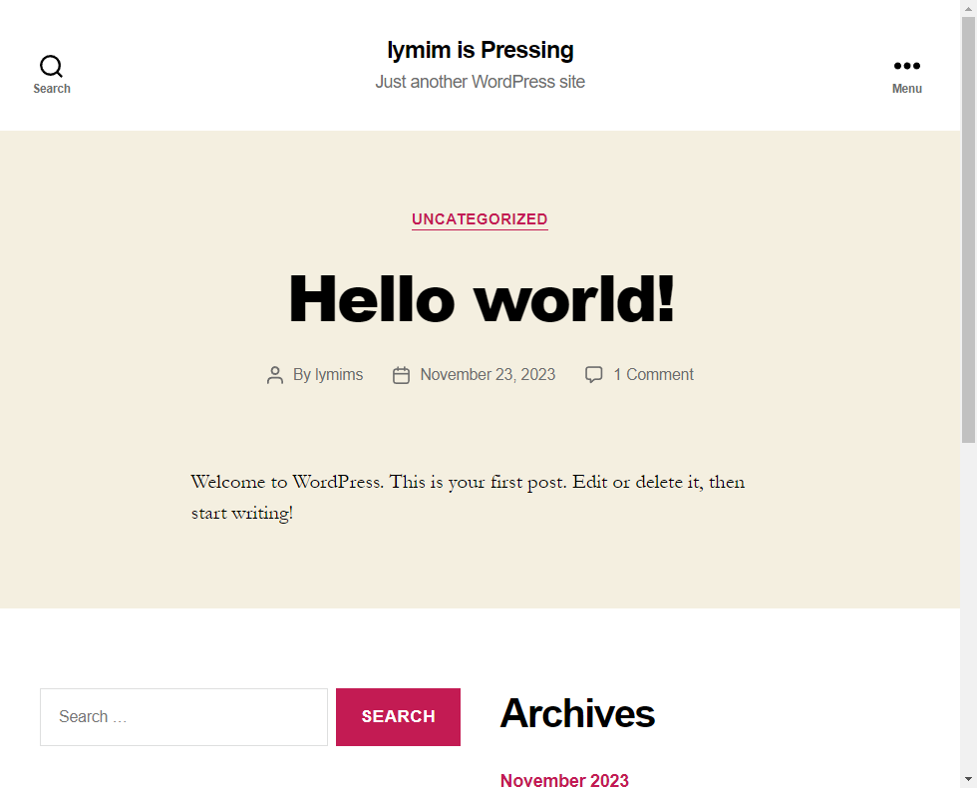
Task: Click the Archives heading
Action: [x=577, y=713]
